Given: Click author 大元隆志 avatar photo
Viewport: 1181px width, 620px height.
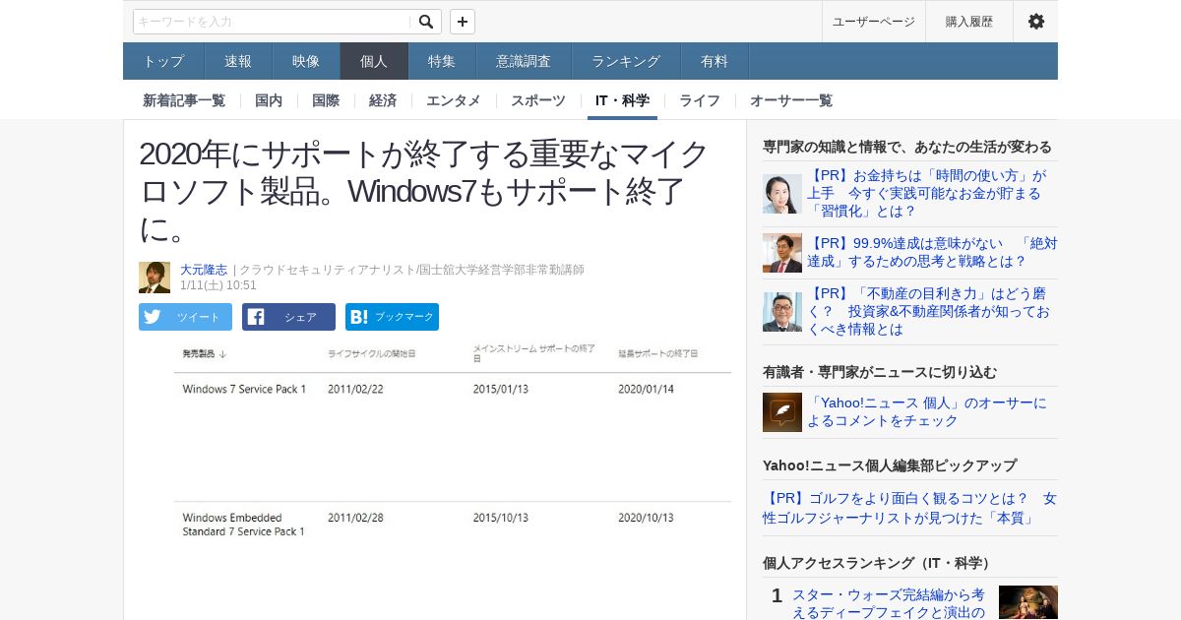Looking at the screenshot, I should point(155,278).
